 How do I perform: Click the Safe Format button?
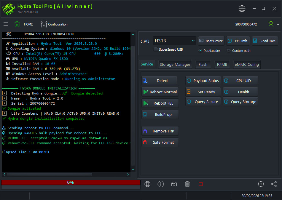pos(160,142)
